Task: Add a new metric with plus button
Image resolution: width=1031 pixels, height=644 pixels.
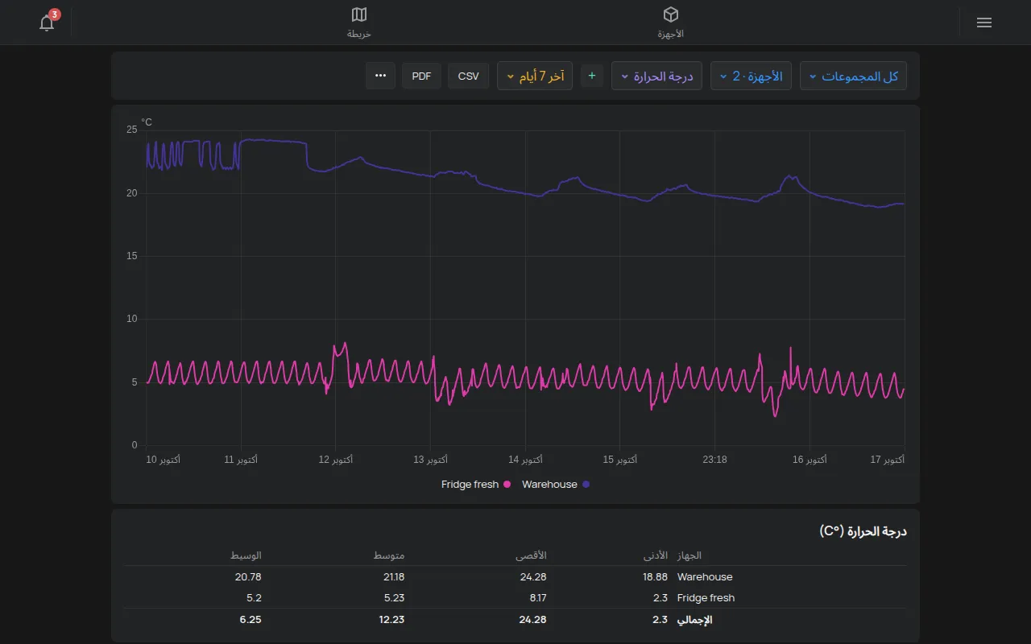Action: tap(592, 76)
